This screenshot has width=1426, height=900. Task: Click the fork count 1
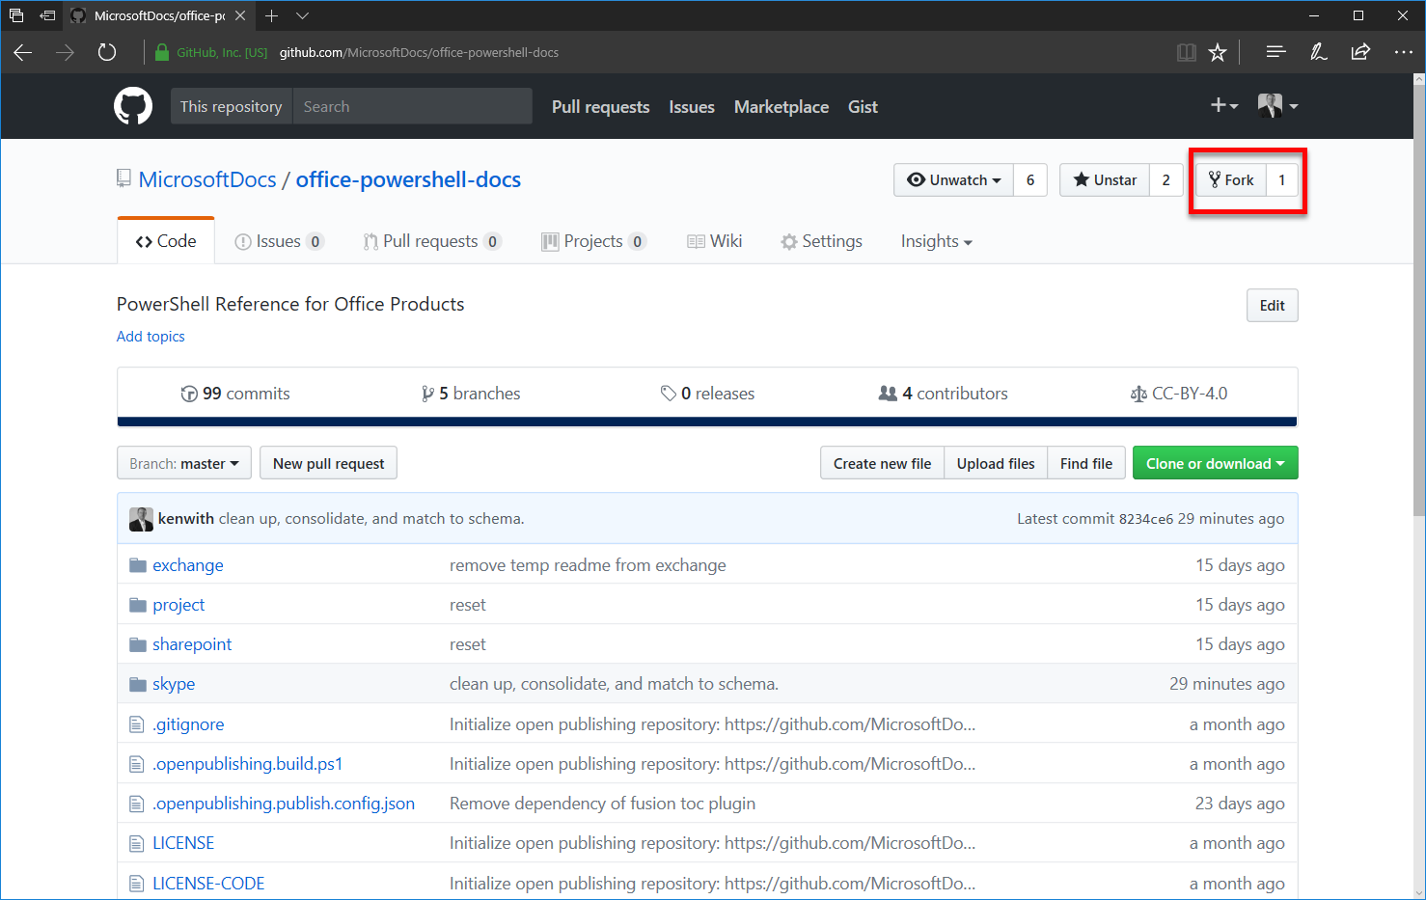[1282, 180]
